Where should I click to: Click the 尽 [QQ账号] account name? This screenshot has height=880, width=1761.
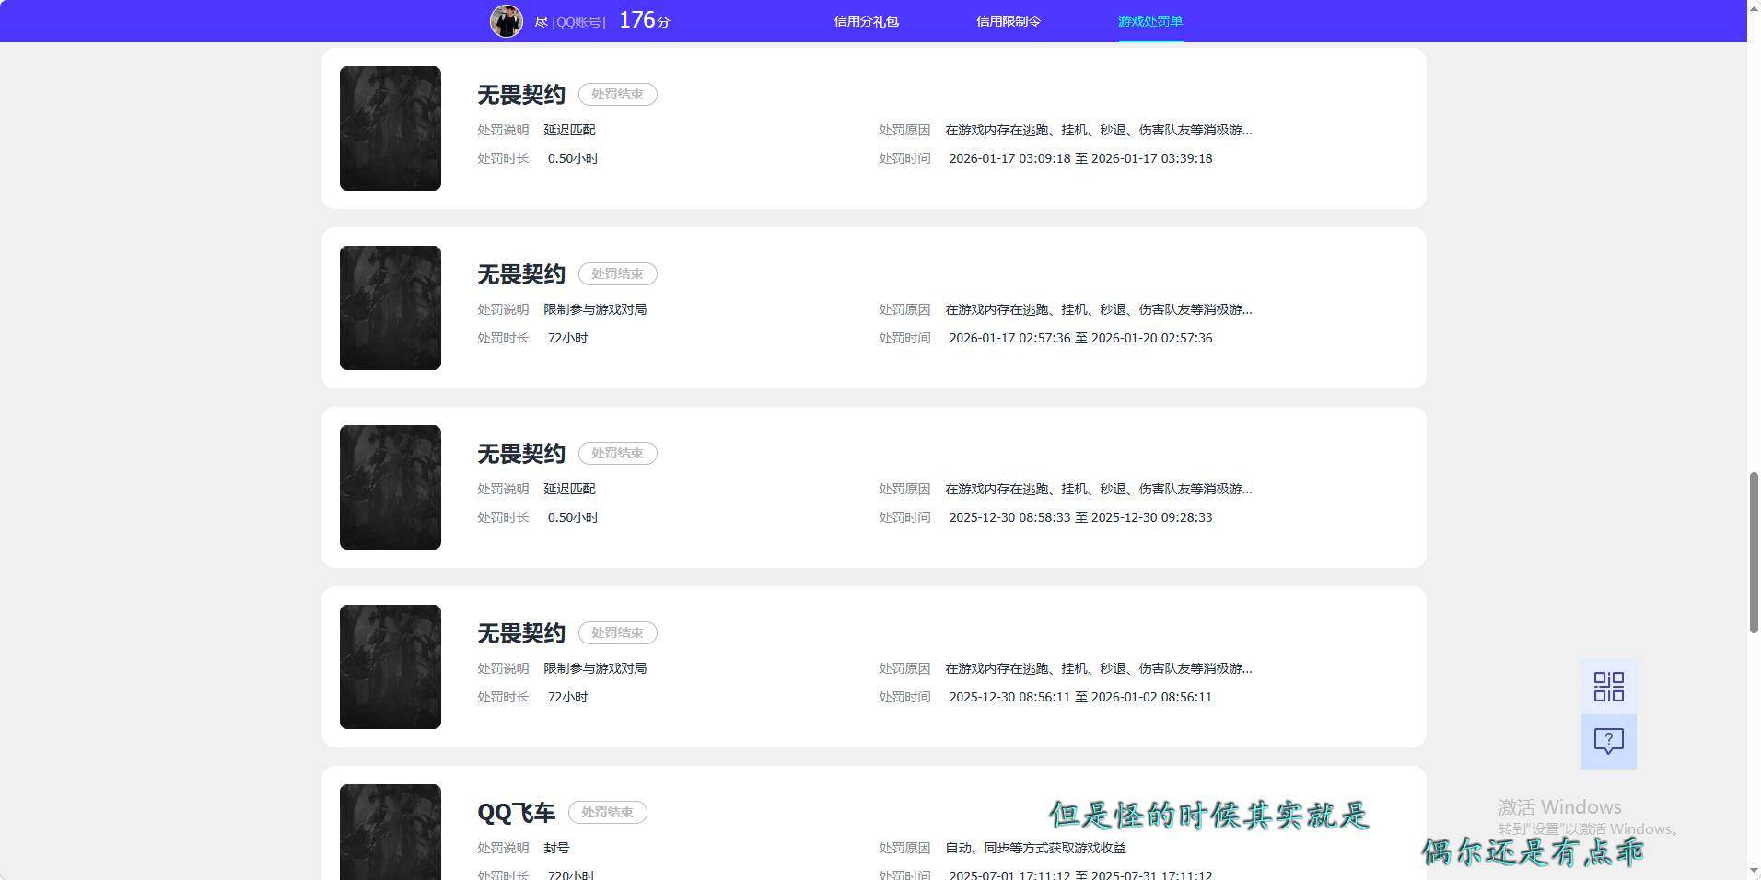point(570,22)
